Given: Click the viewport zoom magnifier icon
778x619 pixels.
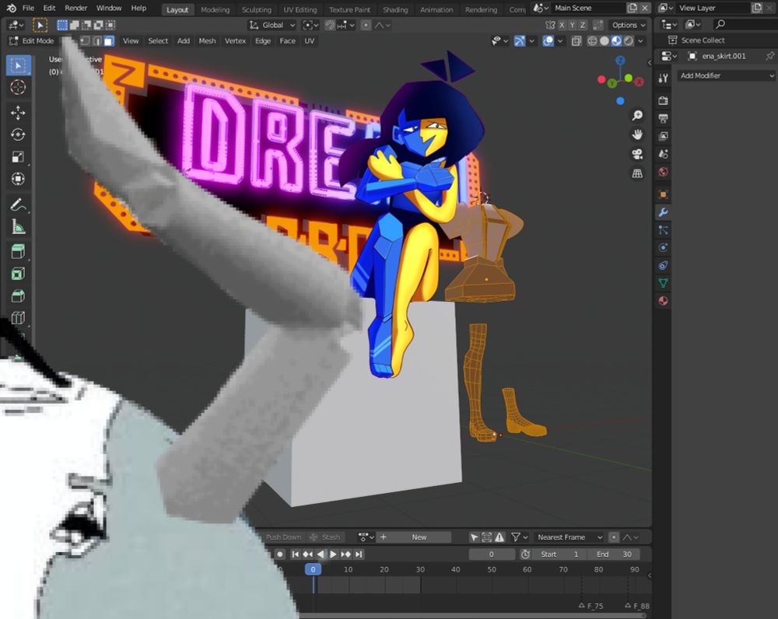Looking at the screenshot, I should click(637, 116).
